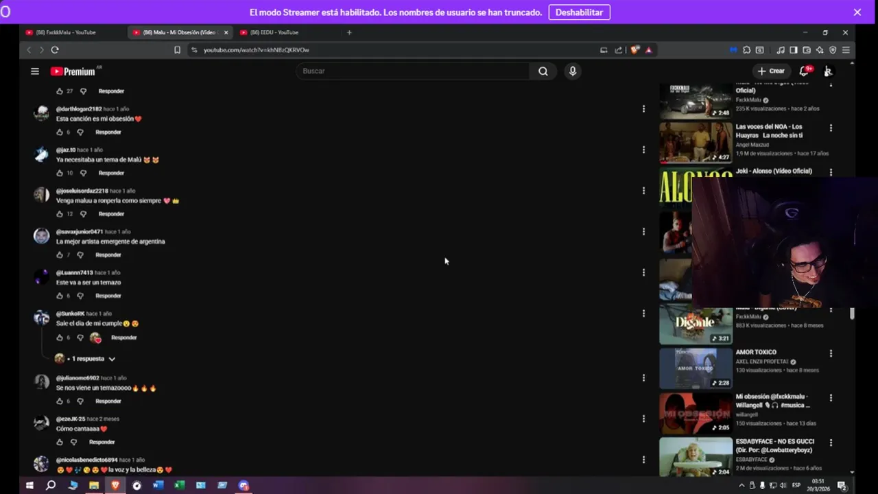
Task: Open Brave Shields lion icon
Action: coord(635,50)
